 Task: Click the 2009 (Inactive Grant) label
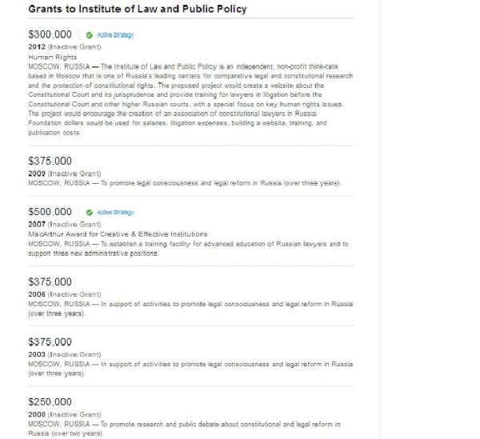point(64,173)
